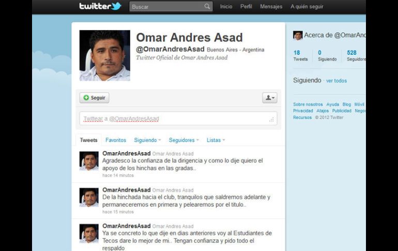Go to Inicio in the top bar
Screen dimensions: 398x251
[226, 7]
